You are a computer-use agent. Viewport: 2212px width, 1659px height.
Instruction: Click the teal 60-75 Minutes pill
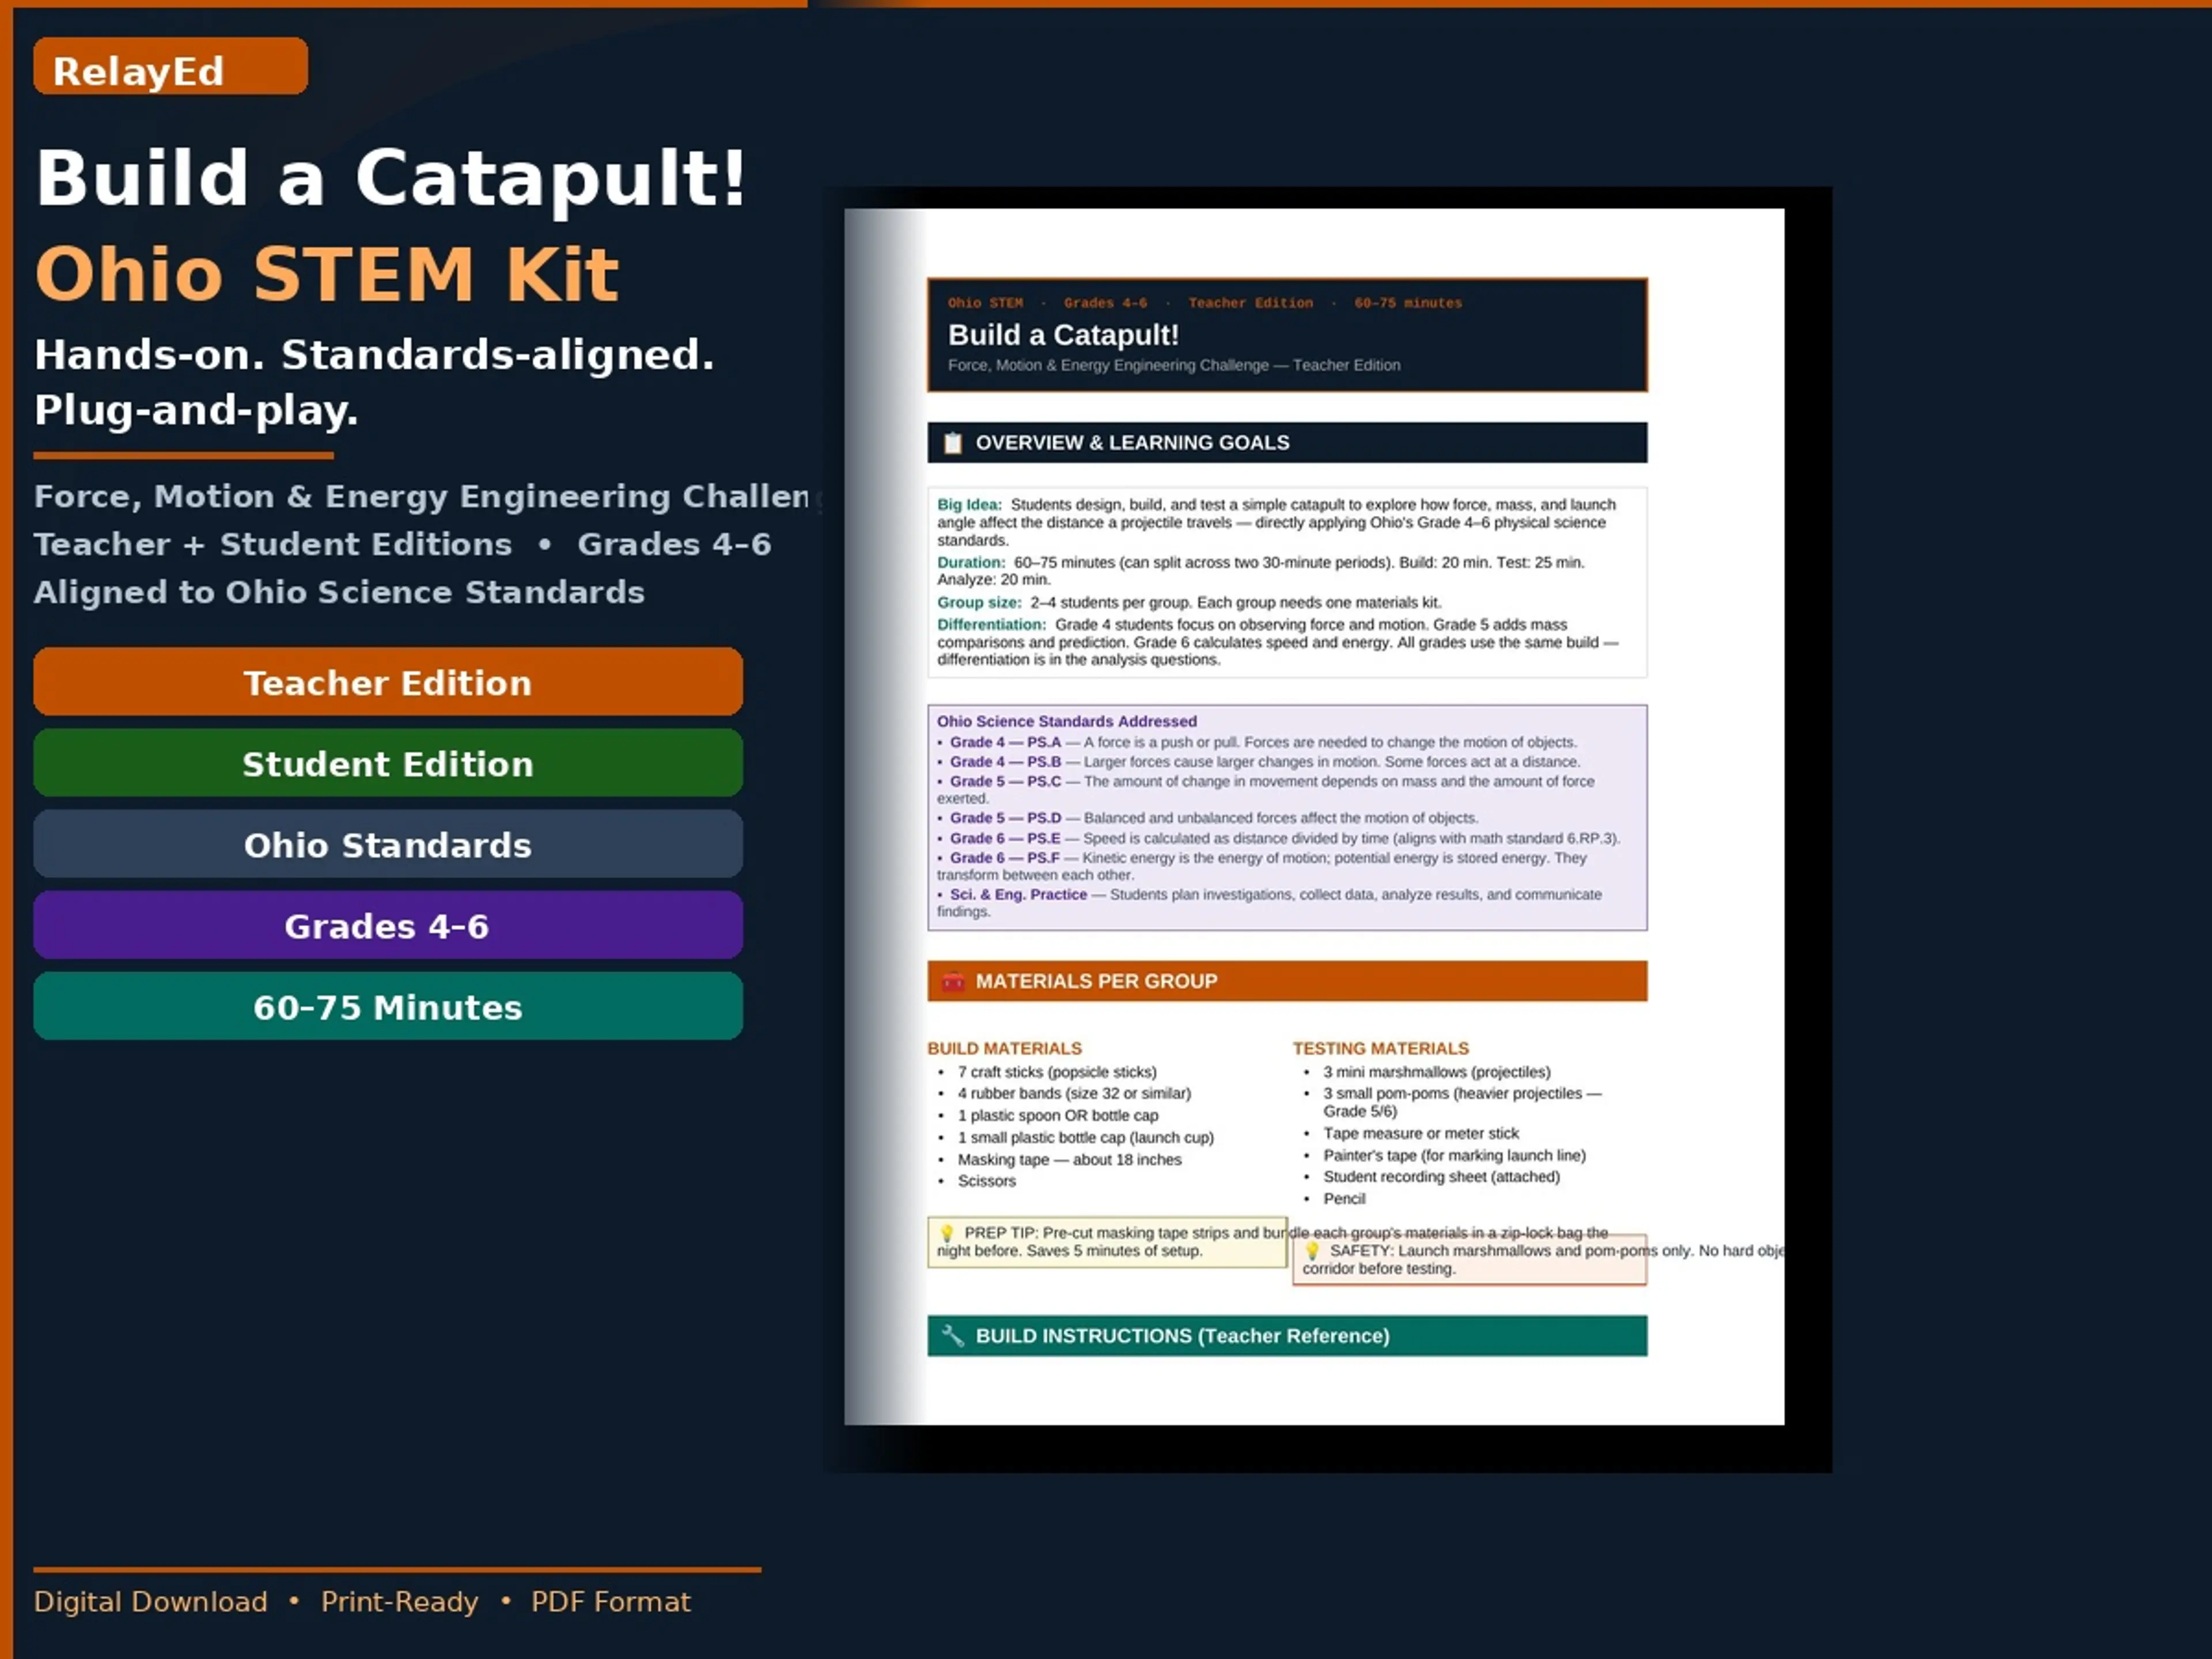tap(387, 1006)
